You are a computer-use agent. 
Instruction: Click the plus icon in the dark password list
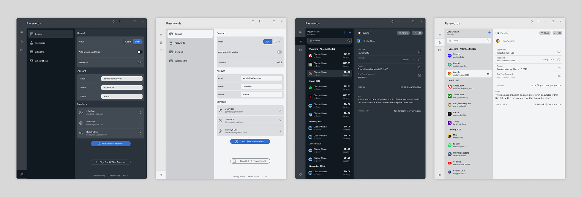point(350,33)
